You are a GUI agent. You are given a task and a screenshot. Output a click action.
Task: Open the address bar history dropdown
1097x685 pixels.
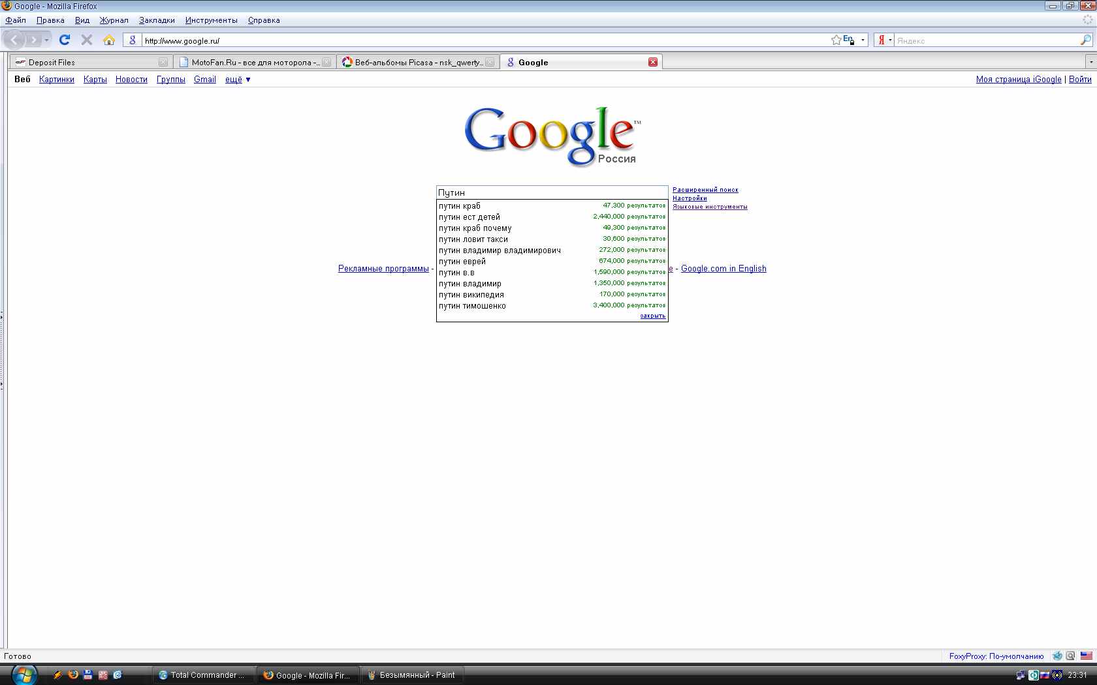tap(863, 40)
